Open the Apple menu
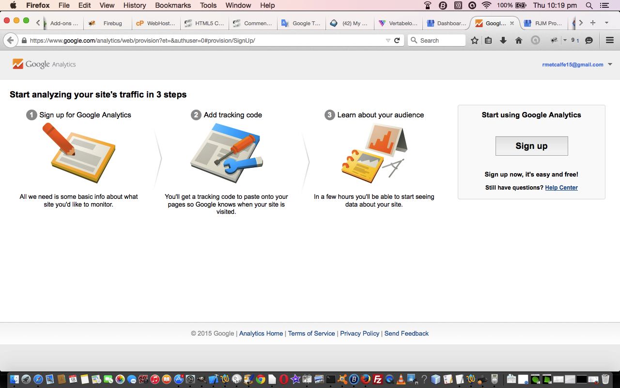 click(x=13, y=5)
